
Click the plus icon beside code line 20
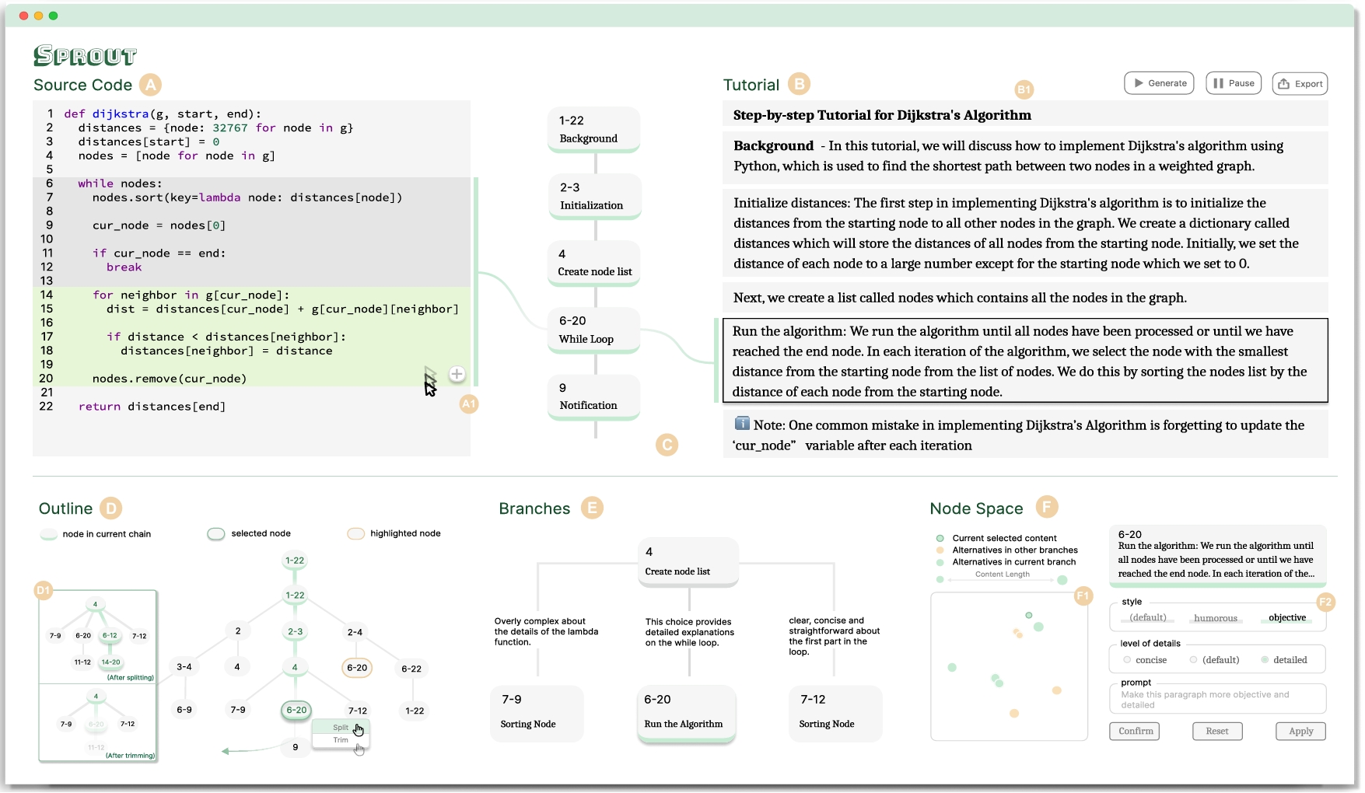coord(457,375)
